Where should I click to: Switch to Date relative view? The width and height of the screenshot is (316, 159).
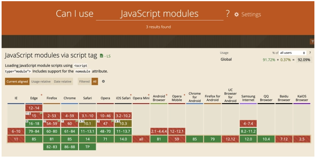63,81
